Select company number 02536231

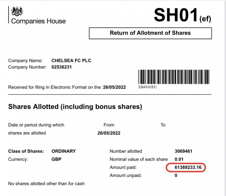tap(61, 67)
